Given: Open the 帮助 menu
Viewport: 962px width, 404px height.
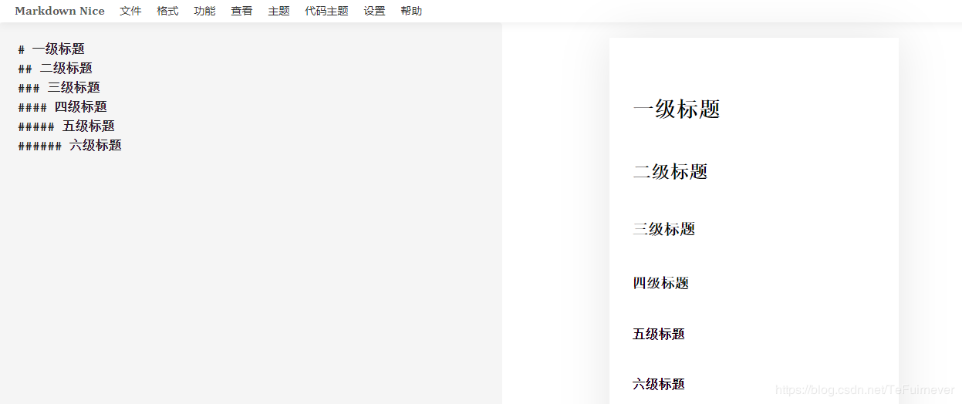Looking at the screenshot, I should (411, 12).
